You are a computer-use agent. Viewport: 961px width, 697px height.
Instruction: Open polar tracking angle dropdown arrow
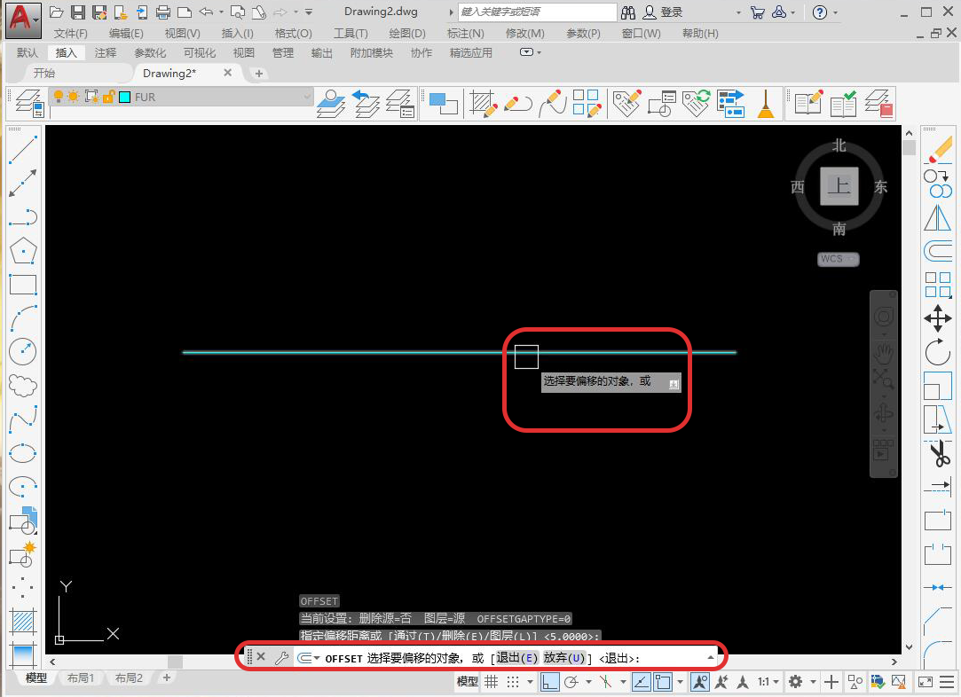[x=588, y=682]
